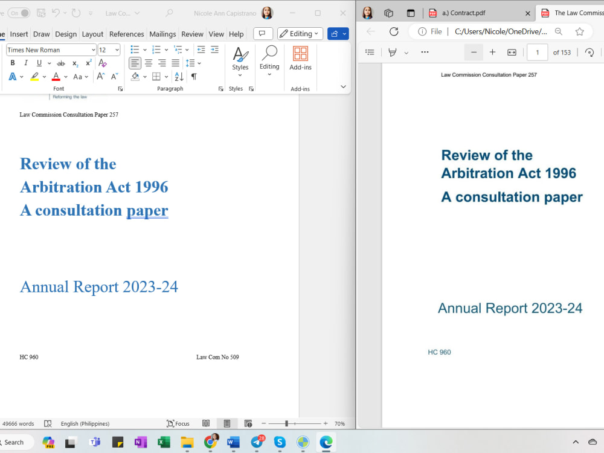The image size is (604, 453).
Task: Open the spelling proofing status icon
Action: [48, 424]
